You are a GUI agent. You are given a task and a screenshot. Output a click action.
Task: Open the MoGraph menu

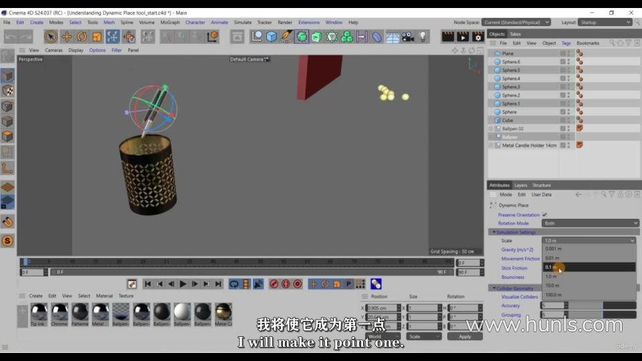point(170,22)
